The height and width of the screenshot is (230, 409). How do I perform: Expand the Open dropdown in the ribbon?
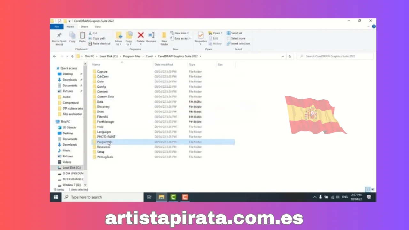click(215, 33)
